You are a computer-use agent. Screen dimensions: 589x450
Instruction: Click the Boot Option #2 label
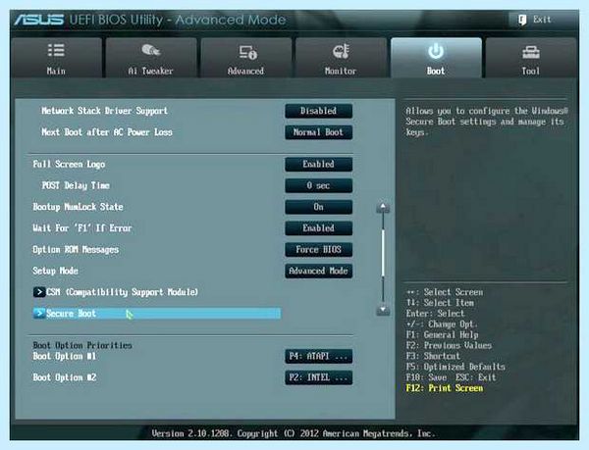coord(64,377)
